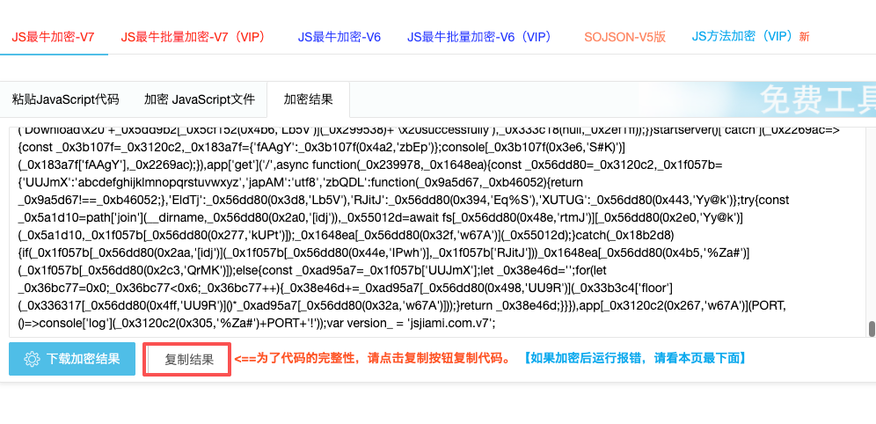The height and width of the screenshot is (424, 876).
Task: Open the SOJSON-V5版 tab
Action: pos(624,37)
